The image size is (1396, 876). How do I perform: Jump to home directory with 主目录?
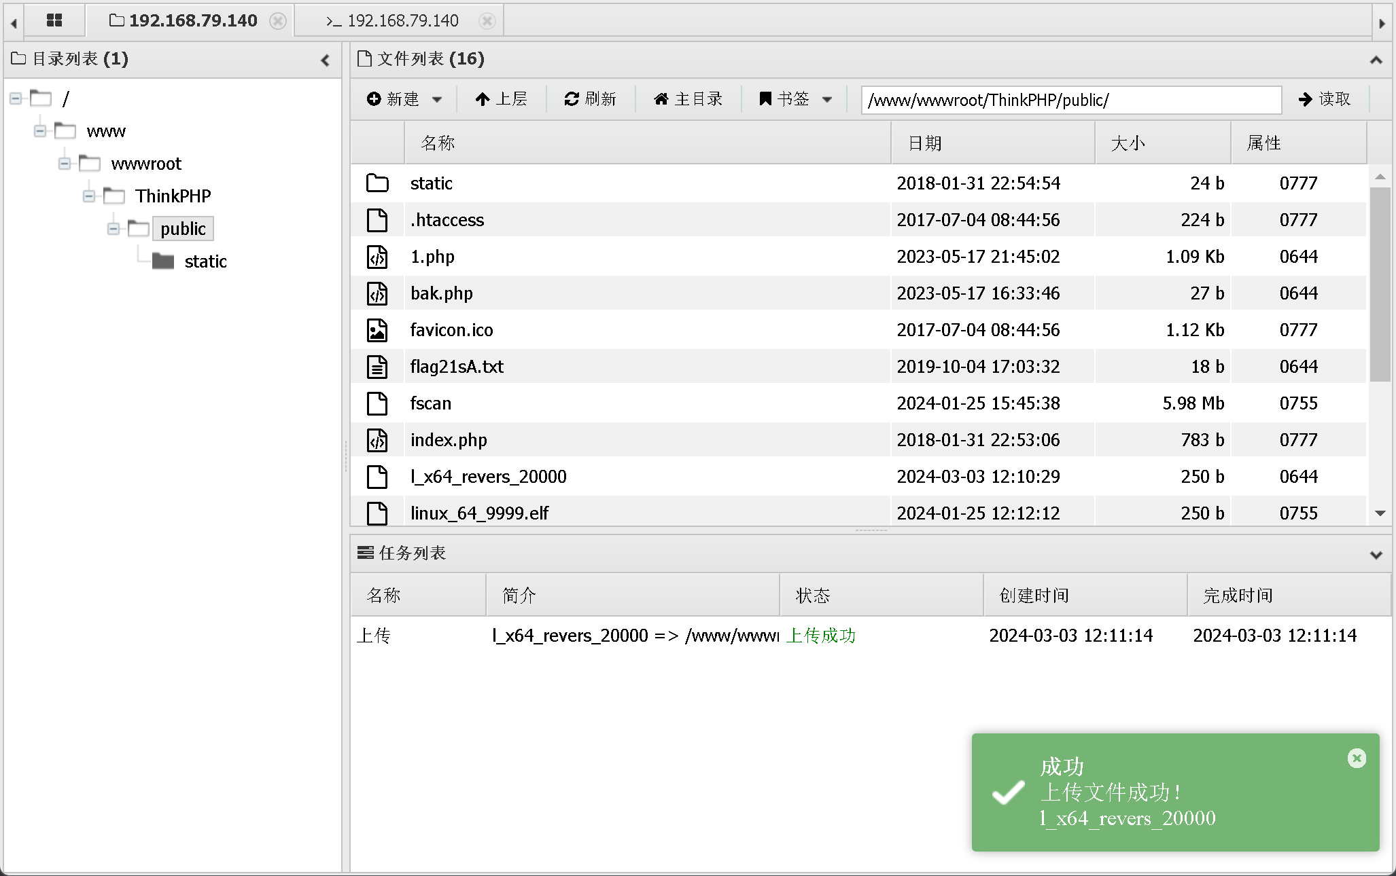click(x=688, y=99)
